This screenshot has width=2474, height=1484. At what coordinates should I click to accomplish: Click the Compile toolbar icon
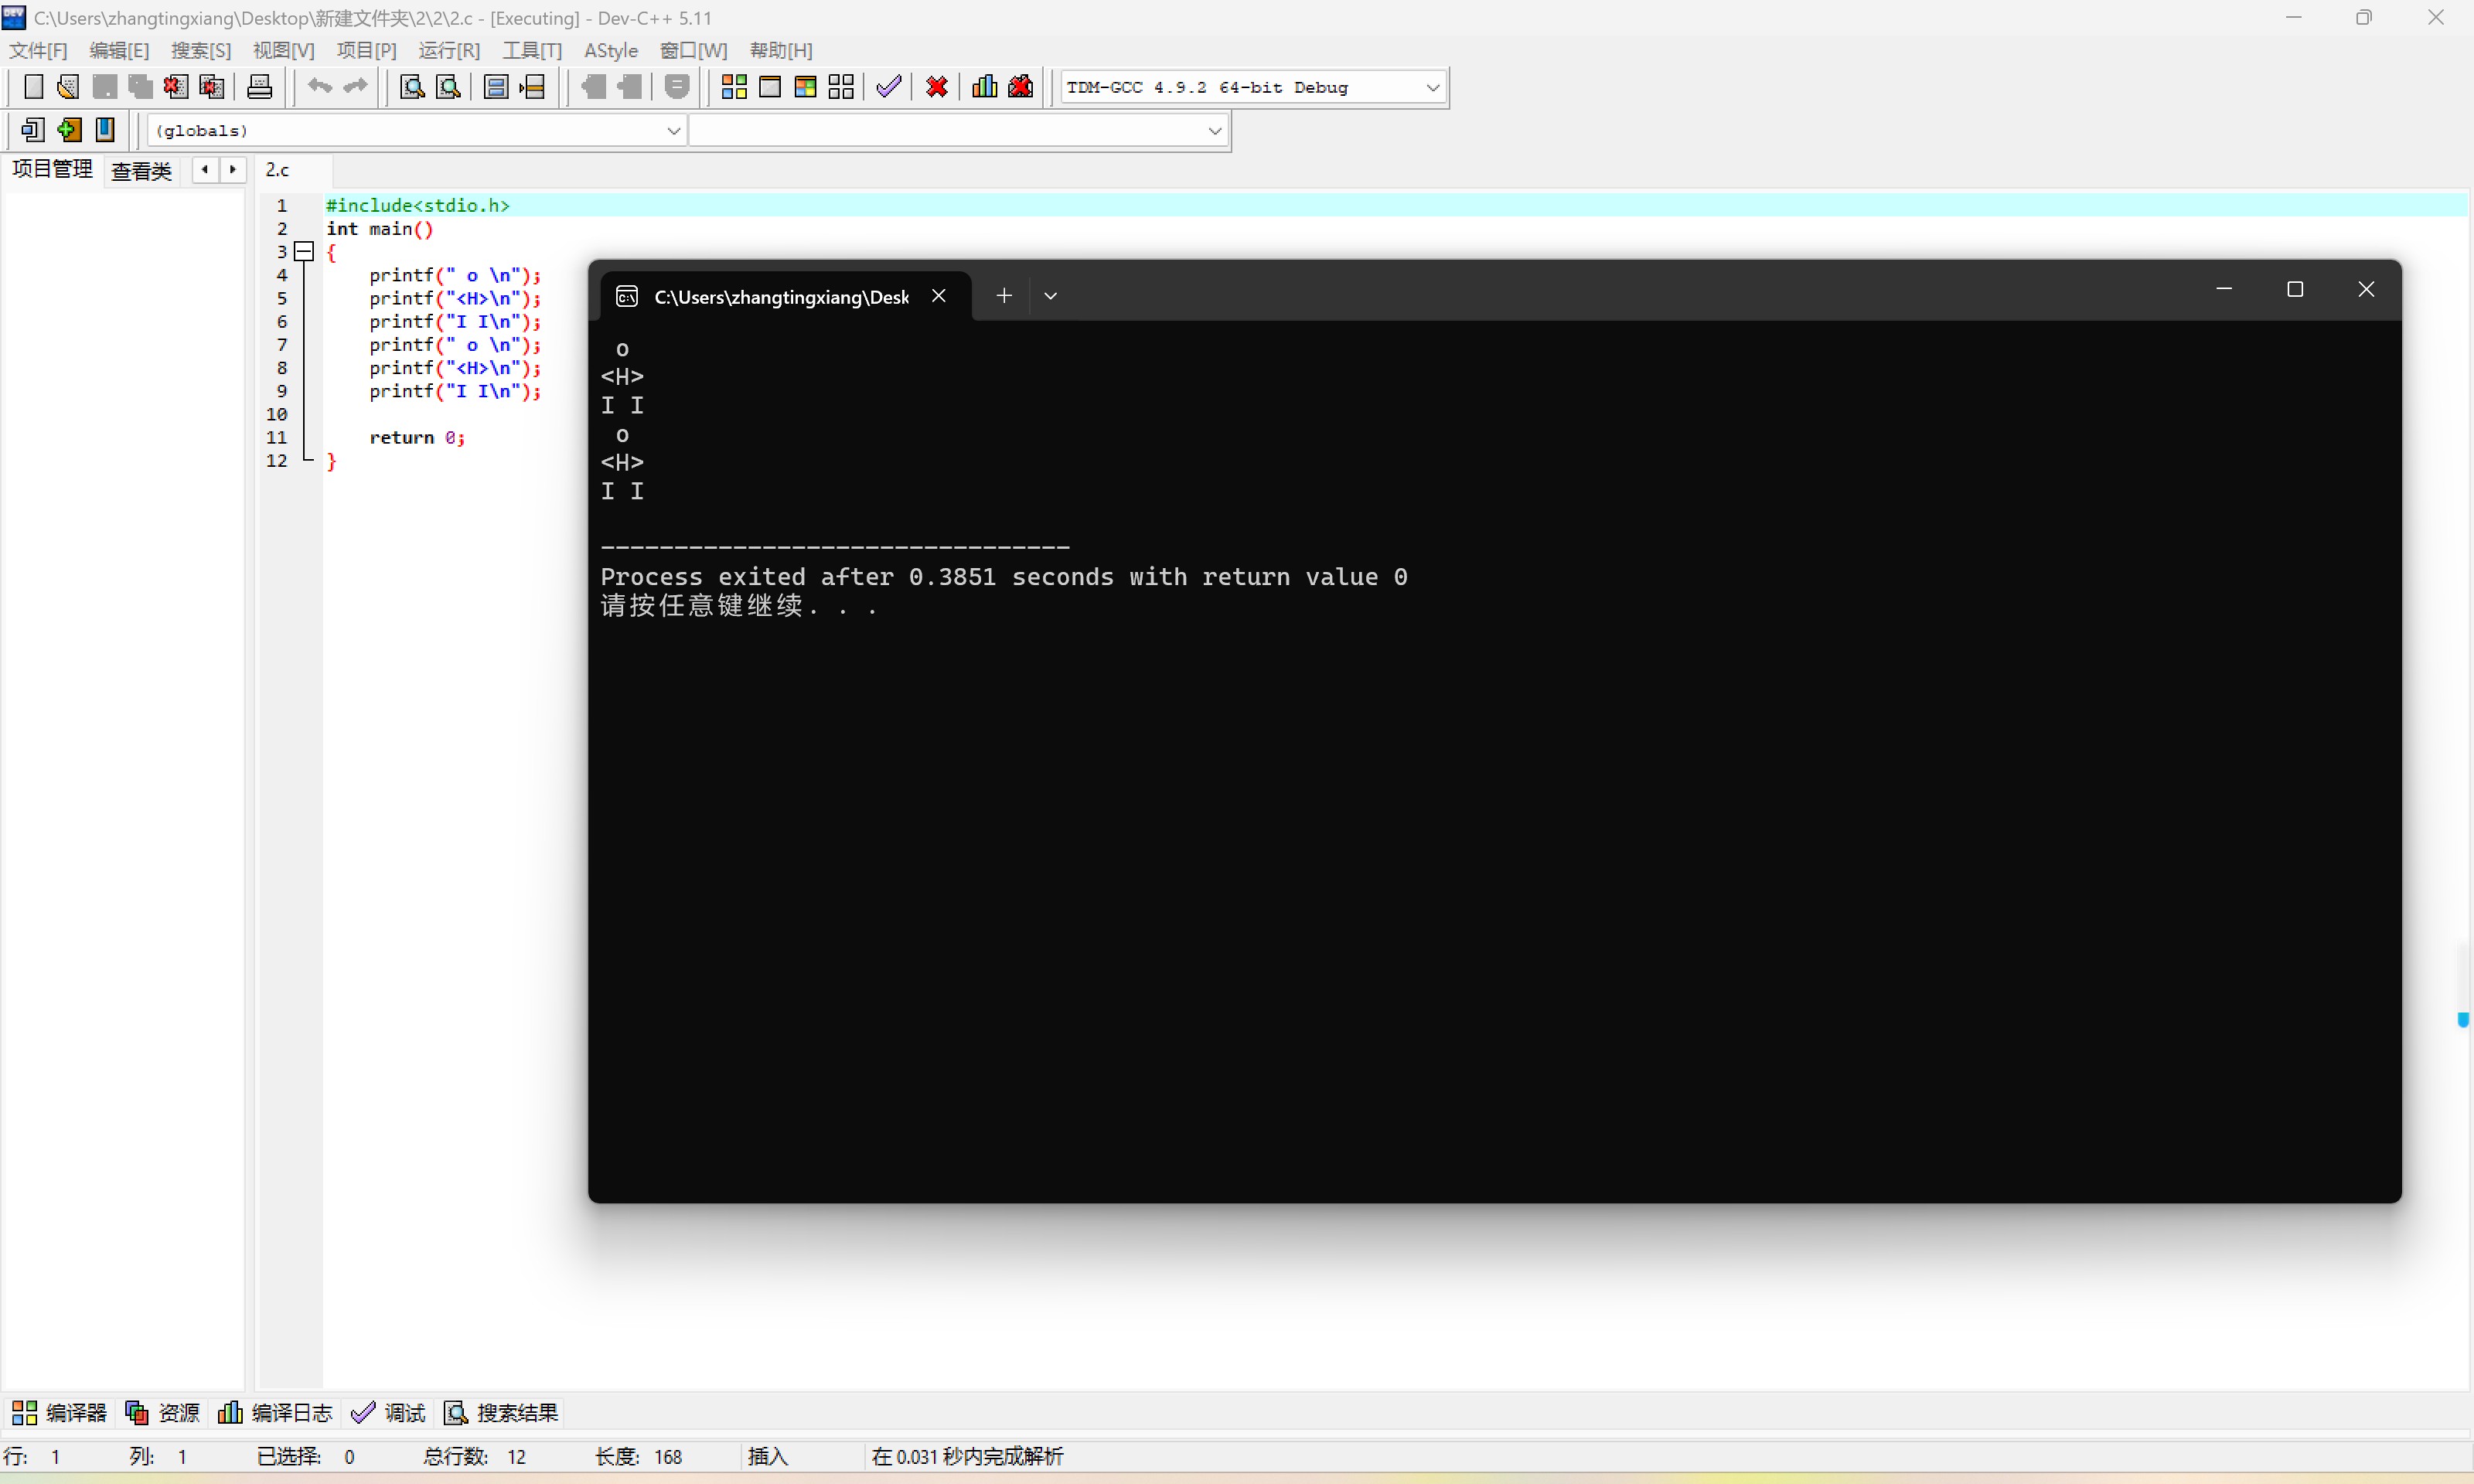click(733, 87)
